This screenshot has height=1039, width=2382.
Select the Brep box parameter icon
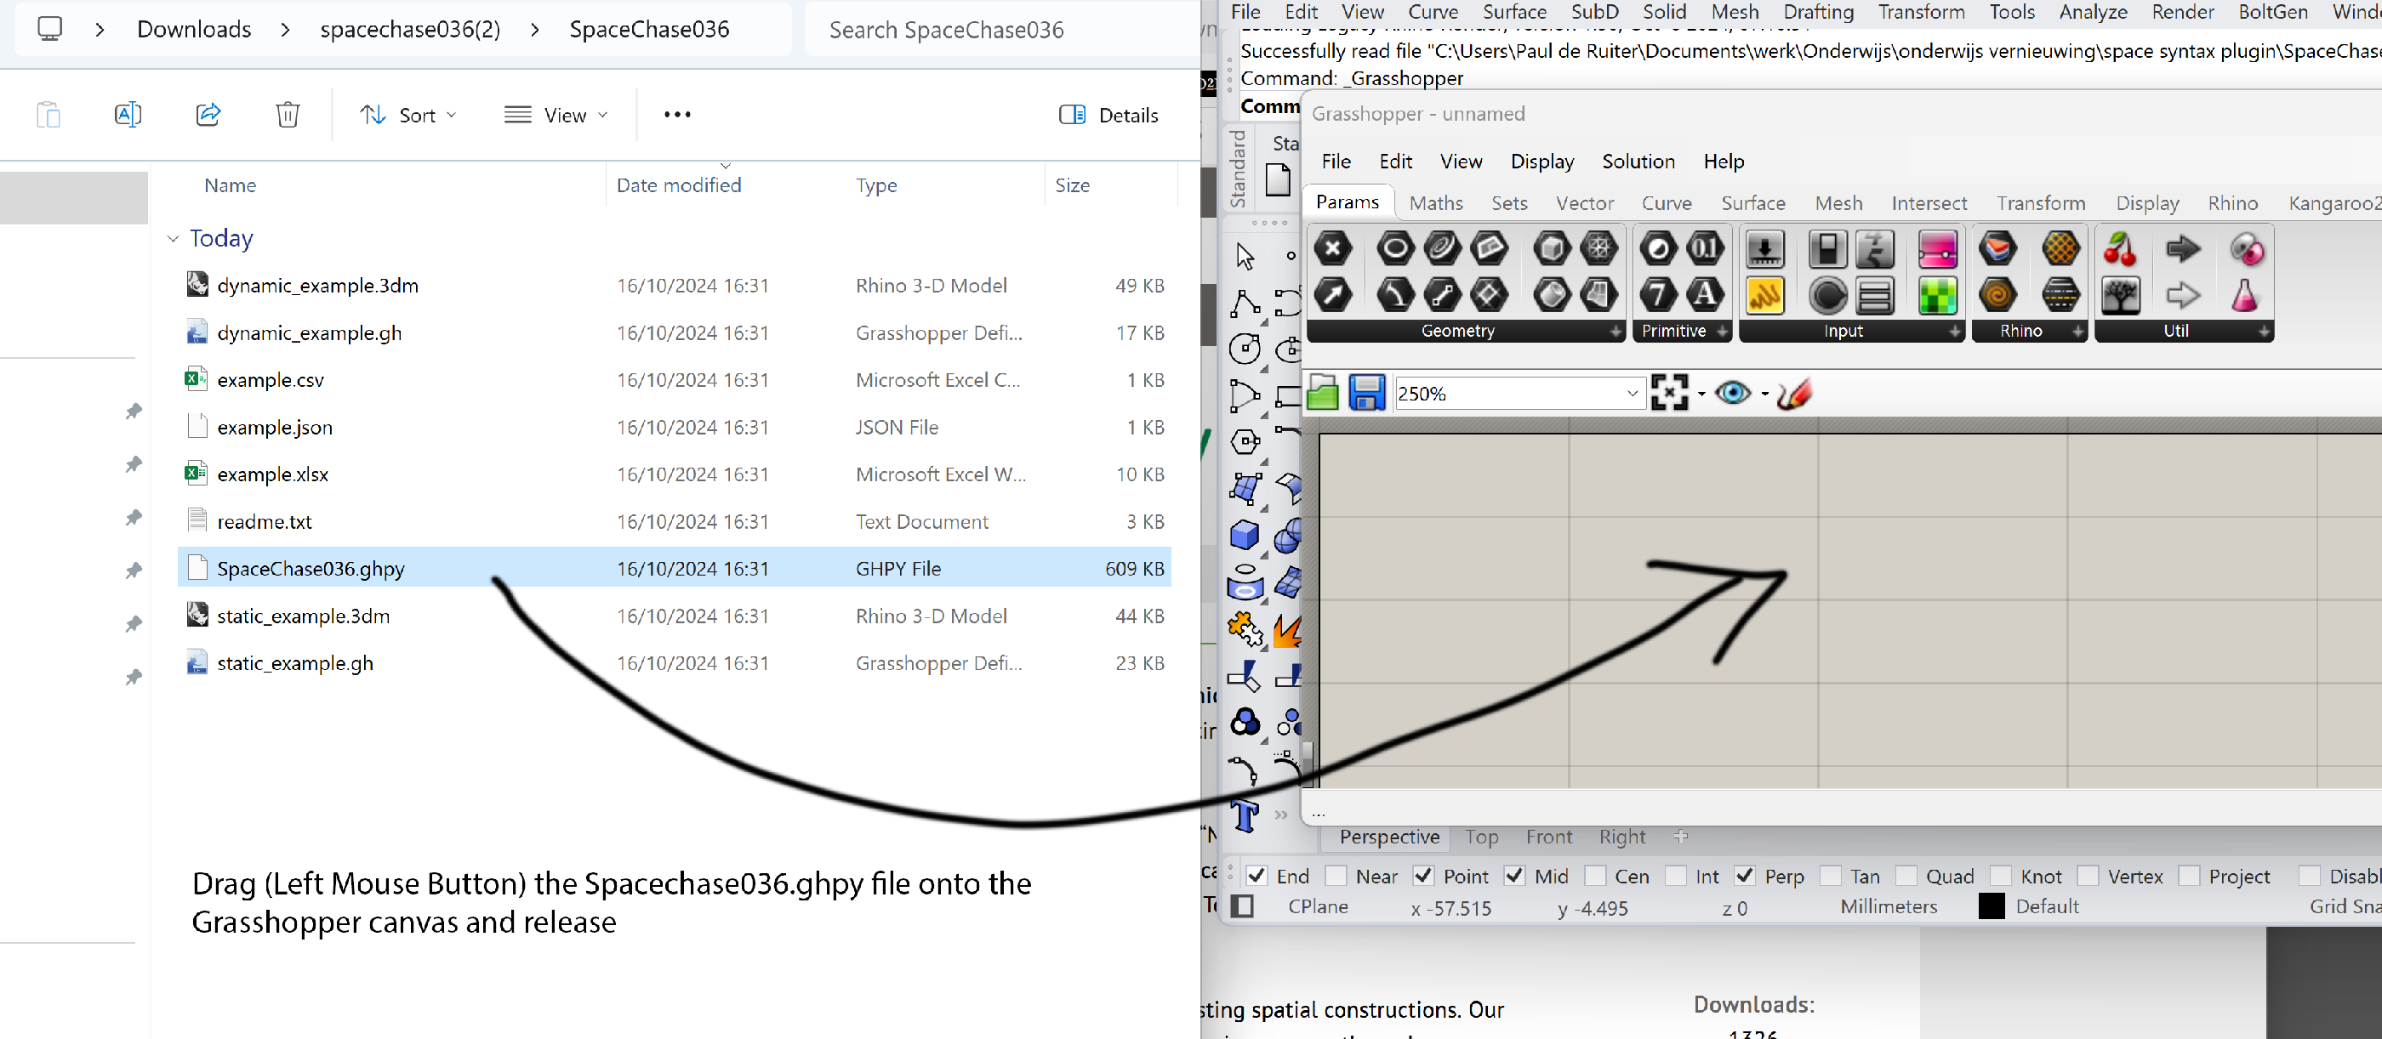click(x=1552, y=247)
